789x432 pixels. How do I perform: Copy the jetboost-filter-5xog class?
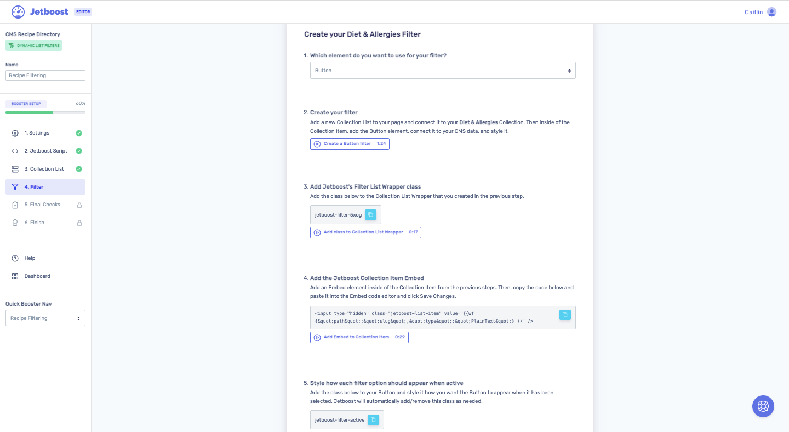[x=371, y=214]
